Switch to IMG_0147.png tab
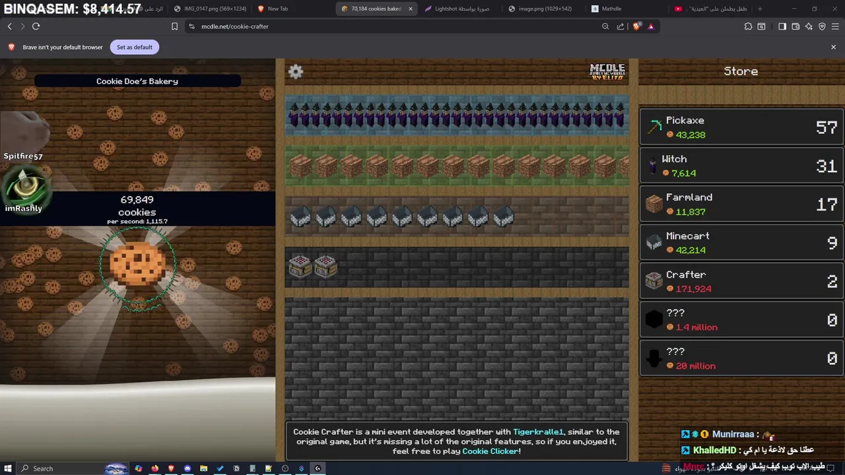845x475 pixels. 210,9
